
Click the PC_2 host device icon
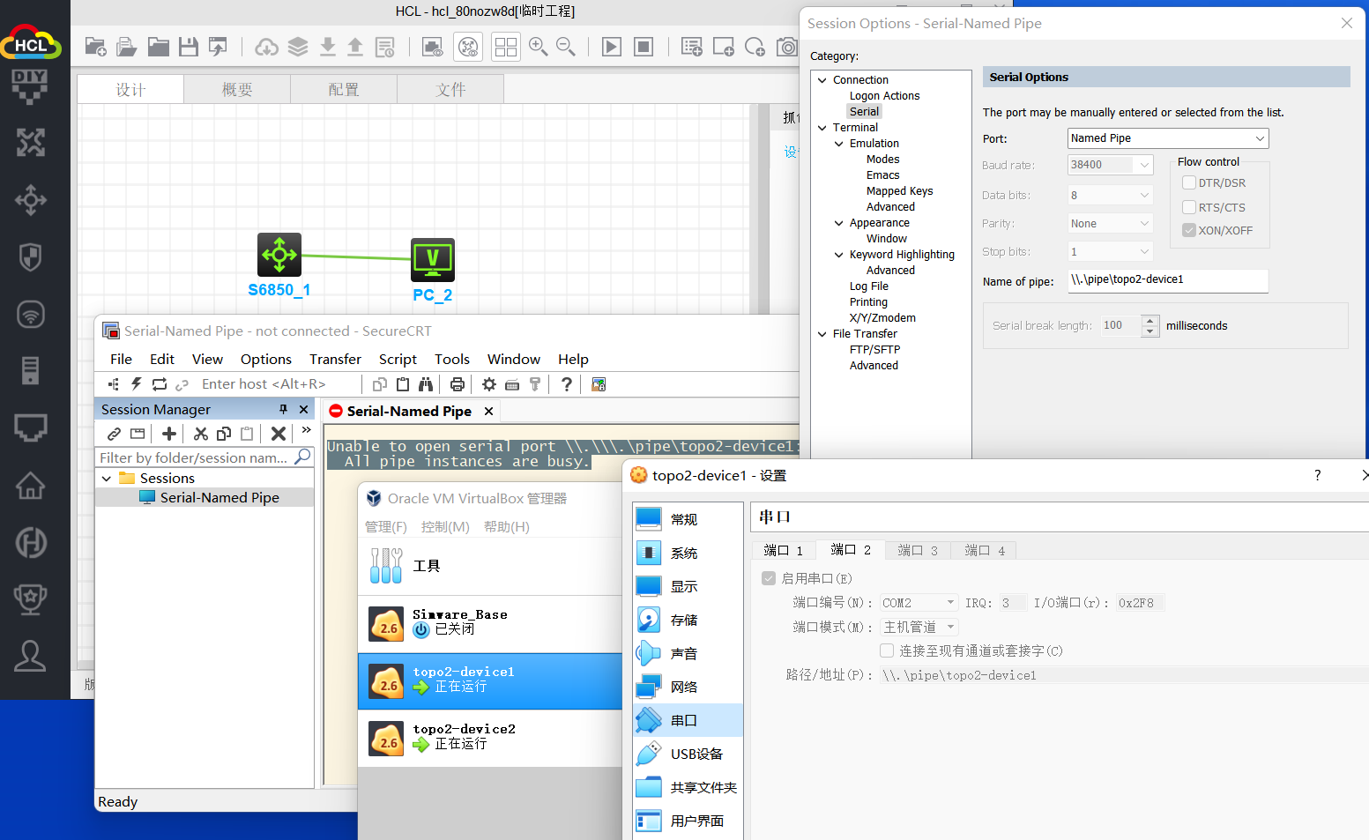(x=433, y=260)
